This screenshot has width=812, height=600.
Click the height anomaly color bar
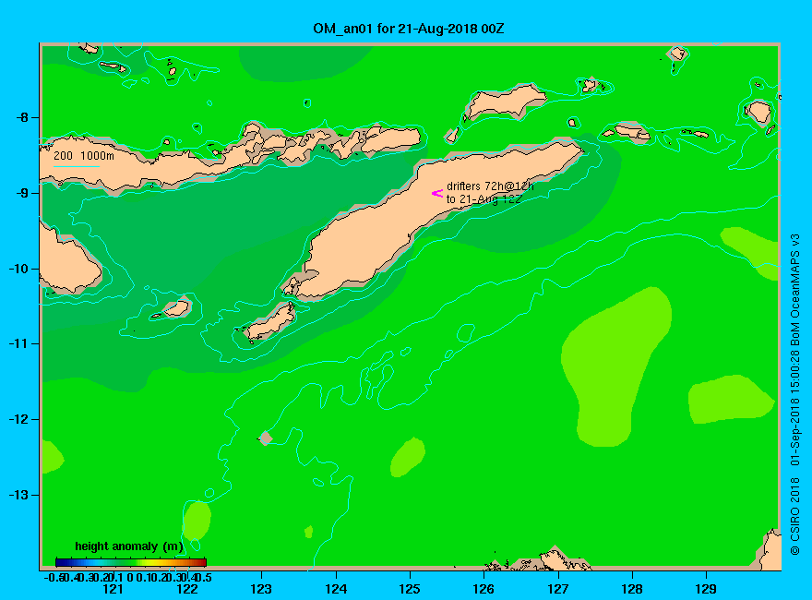tap(131, 562)
